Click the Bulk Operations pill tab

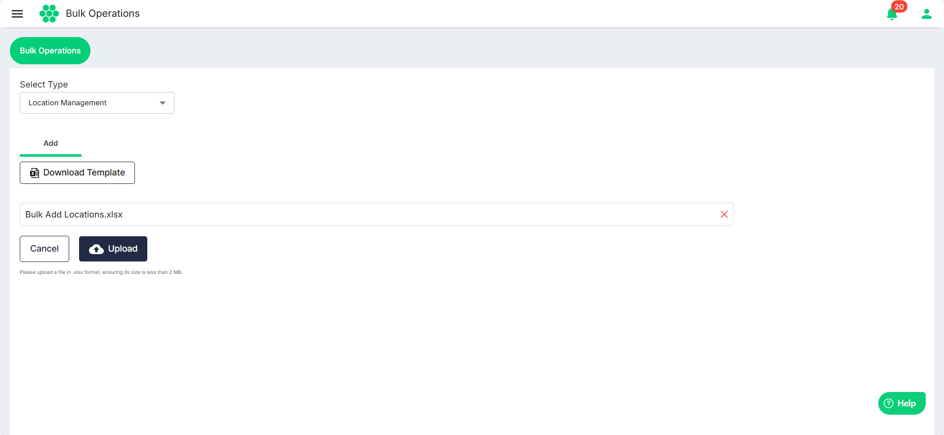click(x=50, y=50)
